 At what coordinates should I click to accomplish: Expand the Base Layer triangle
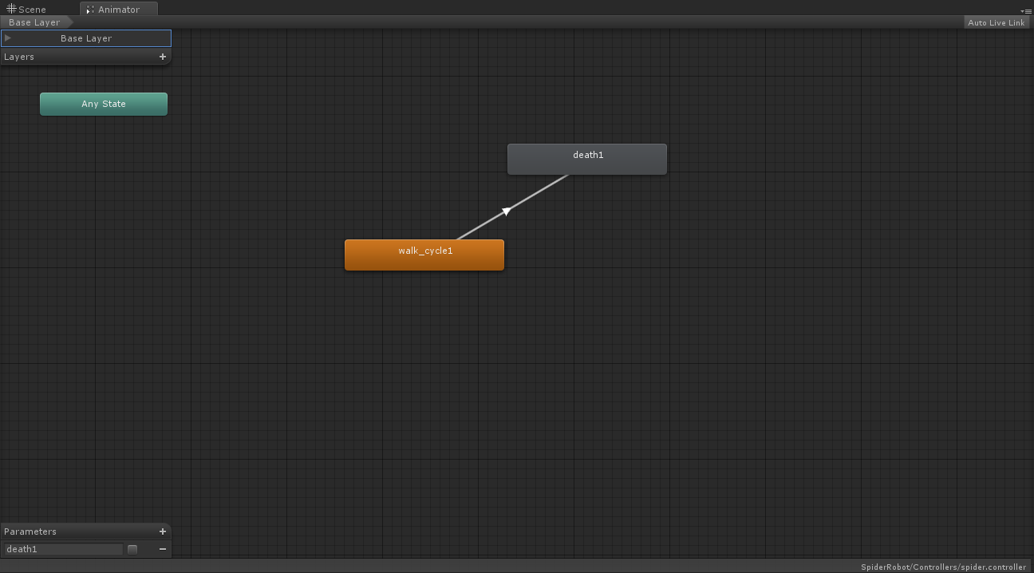(8, 38)
